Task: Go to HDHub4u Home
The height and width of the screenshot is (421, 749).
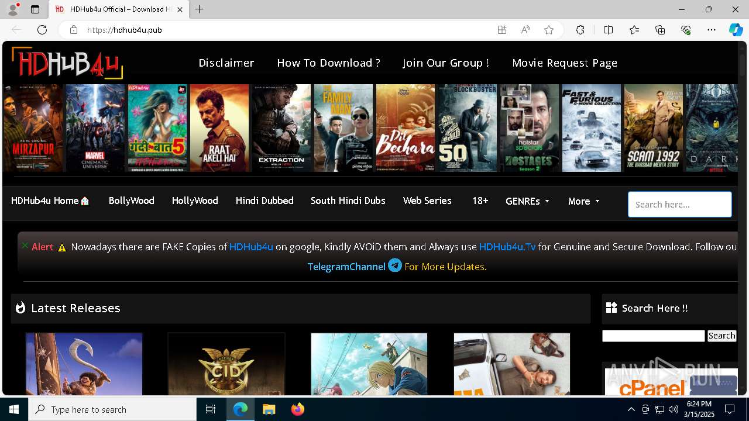Action: click(50, 201)
